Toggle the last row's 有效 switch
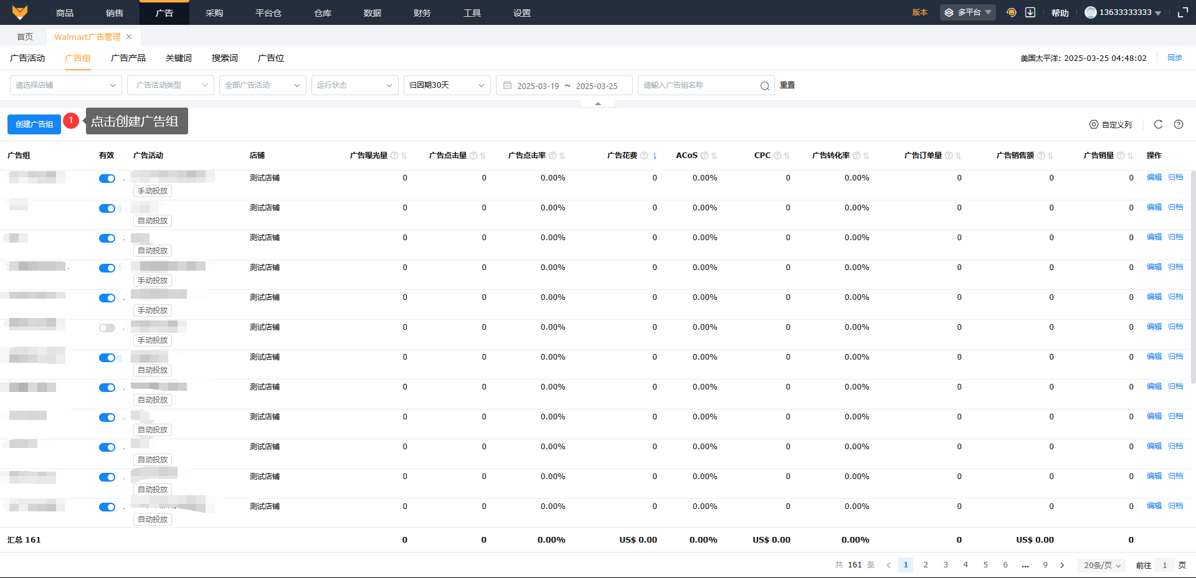1196x578 pixels. [x=107, y=507]
